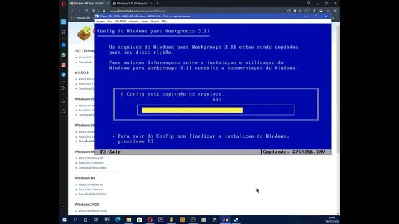Open the sidebar three-dots settings
This screenshot has width=399, height=224.
tap(64, 207)
